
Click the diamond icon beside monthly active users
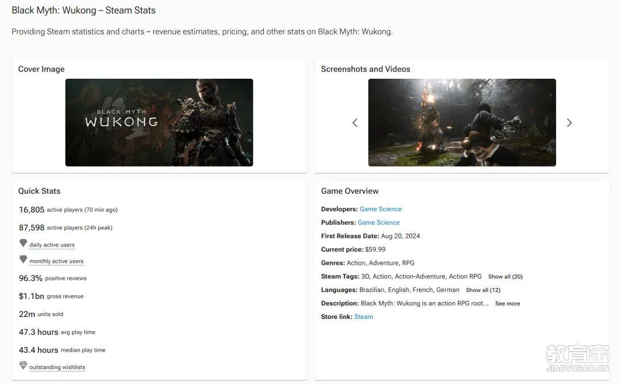[x=24, y=259]
